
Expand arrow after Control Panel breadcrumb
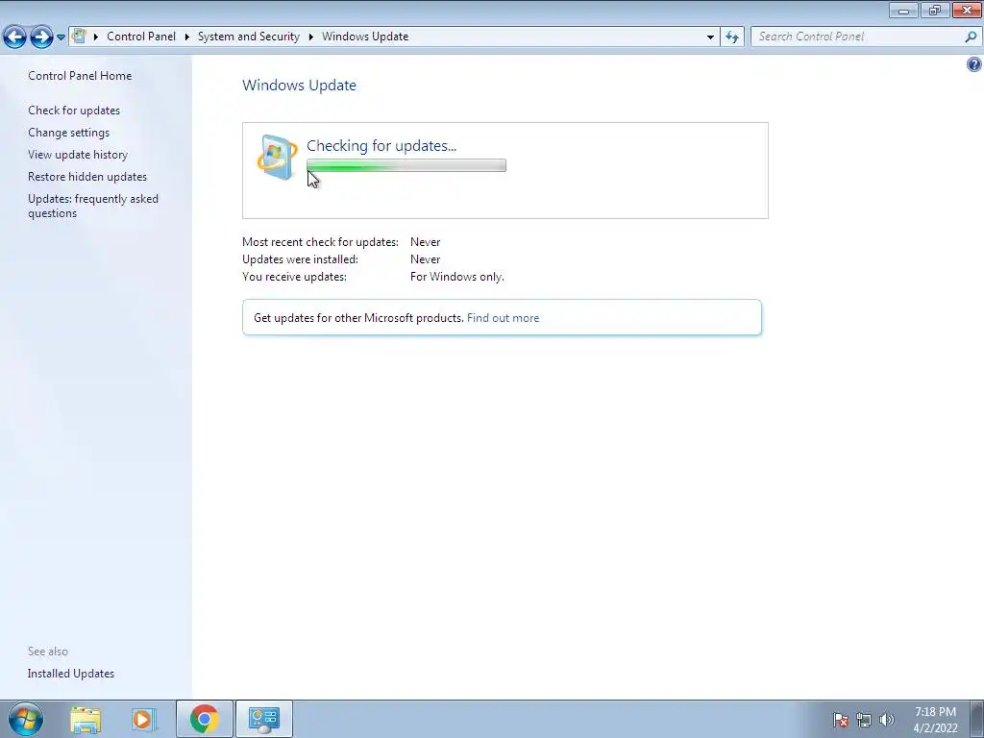187,37
